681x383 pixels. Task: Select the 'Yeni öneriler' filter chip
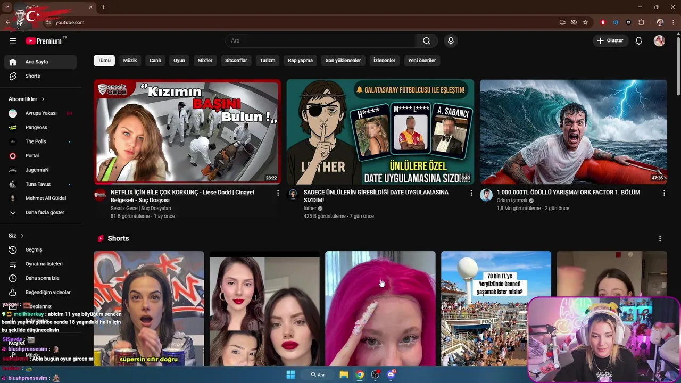click(x=422, y=61)
